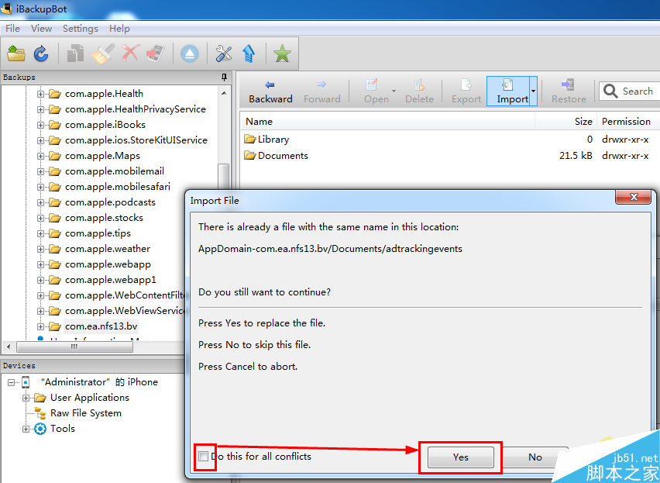Open the Settings menu
The width and height of the screenshot is (660, 483).
click(x=81, y=29)
